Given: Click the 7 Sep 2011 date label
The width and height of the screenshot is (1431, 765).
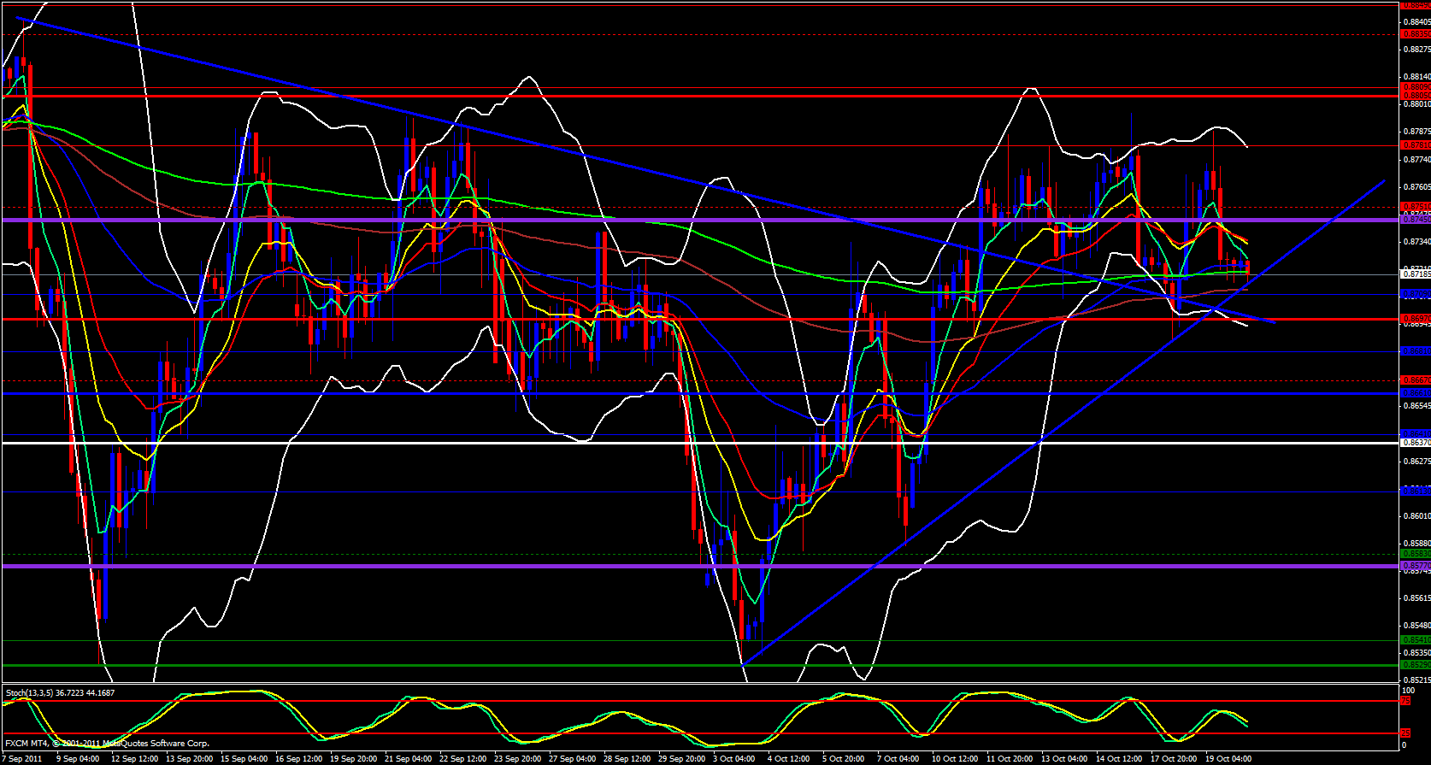Looking at the screenshot, I should point(23,758).
